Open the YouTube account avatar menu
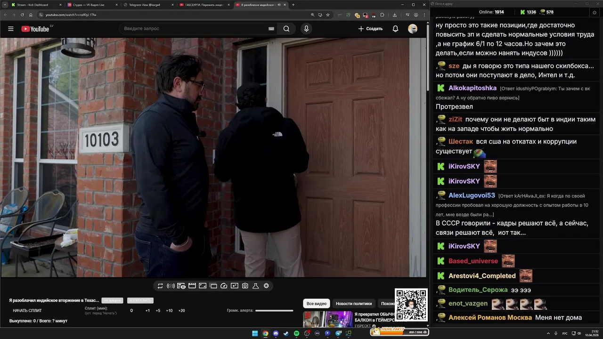Screen dimensions: 603x339 pos(413,29)
